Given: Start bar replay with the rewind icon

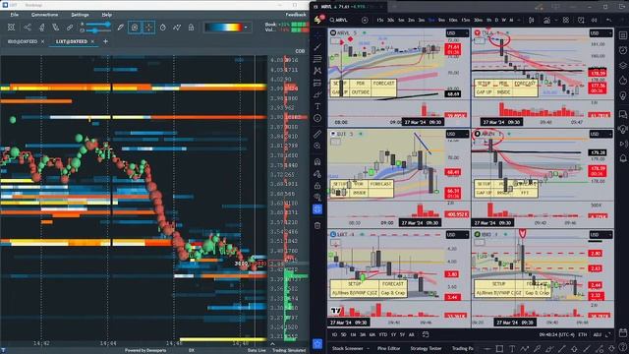Looking at the screenshot, I should (594, 20).
